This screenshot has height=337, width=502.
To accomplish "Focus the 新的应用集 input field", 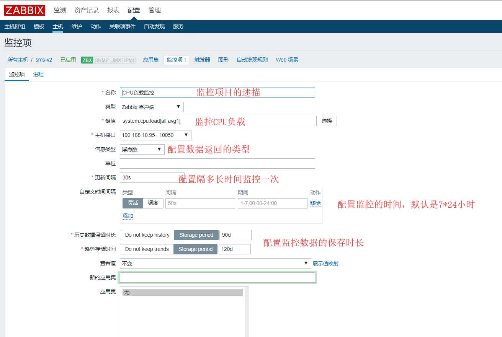I will pyautogui.click(x=217, y=277).
